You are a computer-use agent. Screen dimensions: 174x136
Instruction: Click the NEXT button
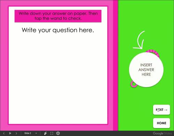tap(161, 110)
